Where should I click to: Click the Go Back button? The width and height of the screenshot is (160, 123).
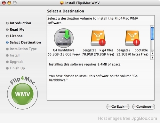point(118,107)
